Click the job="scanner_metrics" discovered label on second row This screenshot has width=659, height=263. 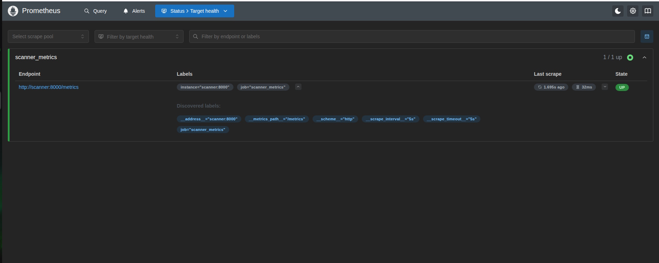203,130
